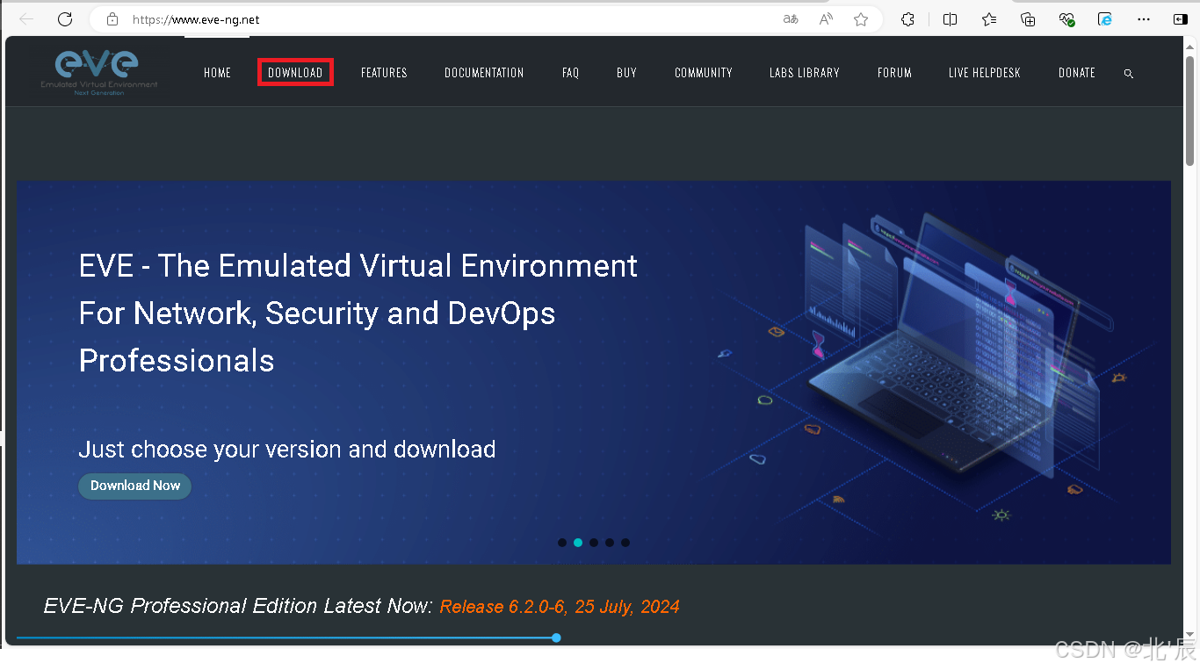Screen dimensions: 1200x670
Task: Select the second carousel slide dot
Action: coord(578,543)
